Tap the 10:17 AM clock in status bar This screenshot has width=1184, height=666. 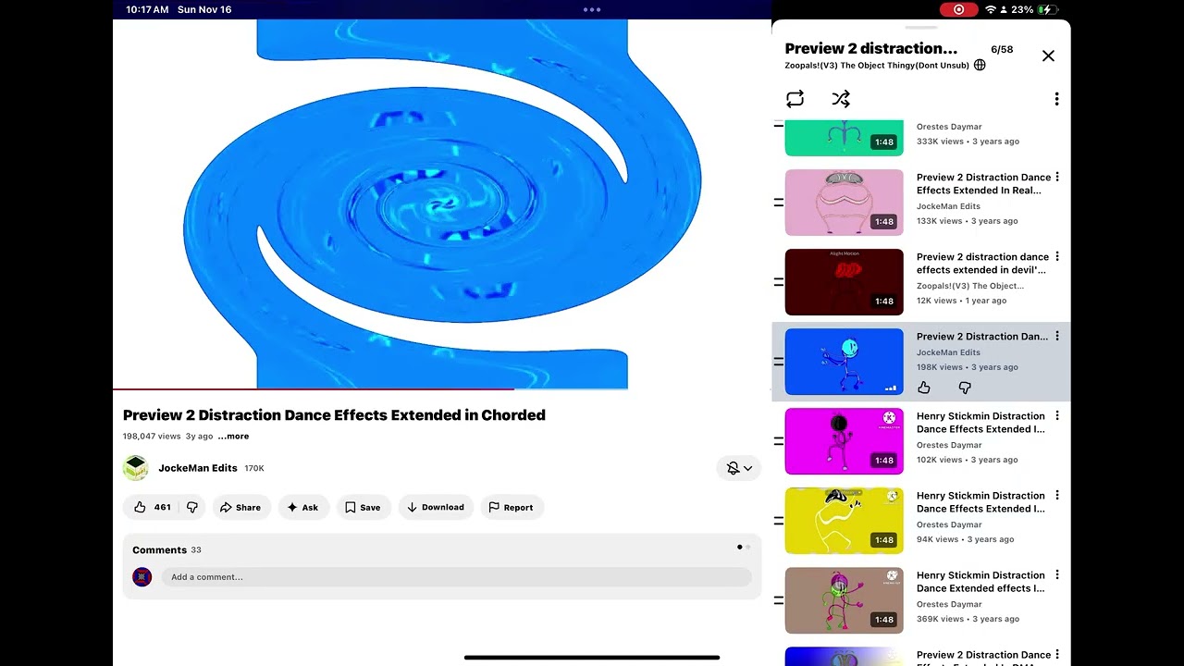[147, 9]
